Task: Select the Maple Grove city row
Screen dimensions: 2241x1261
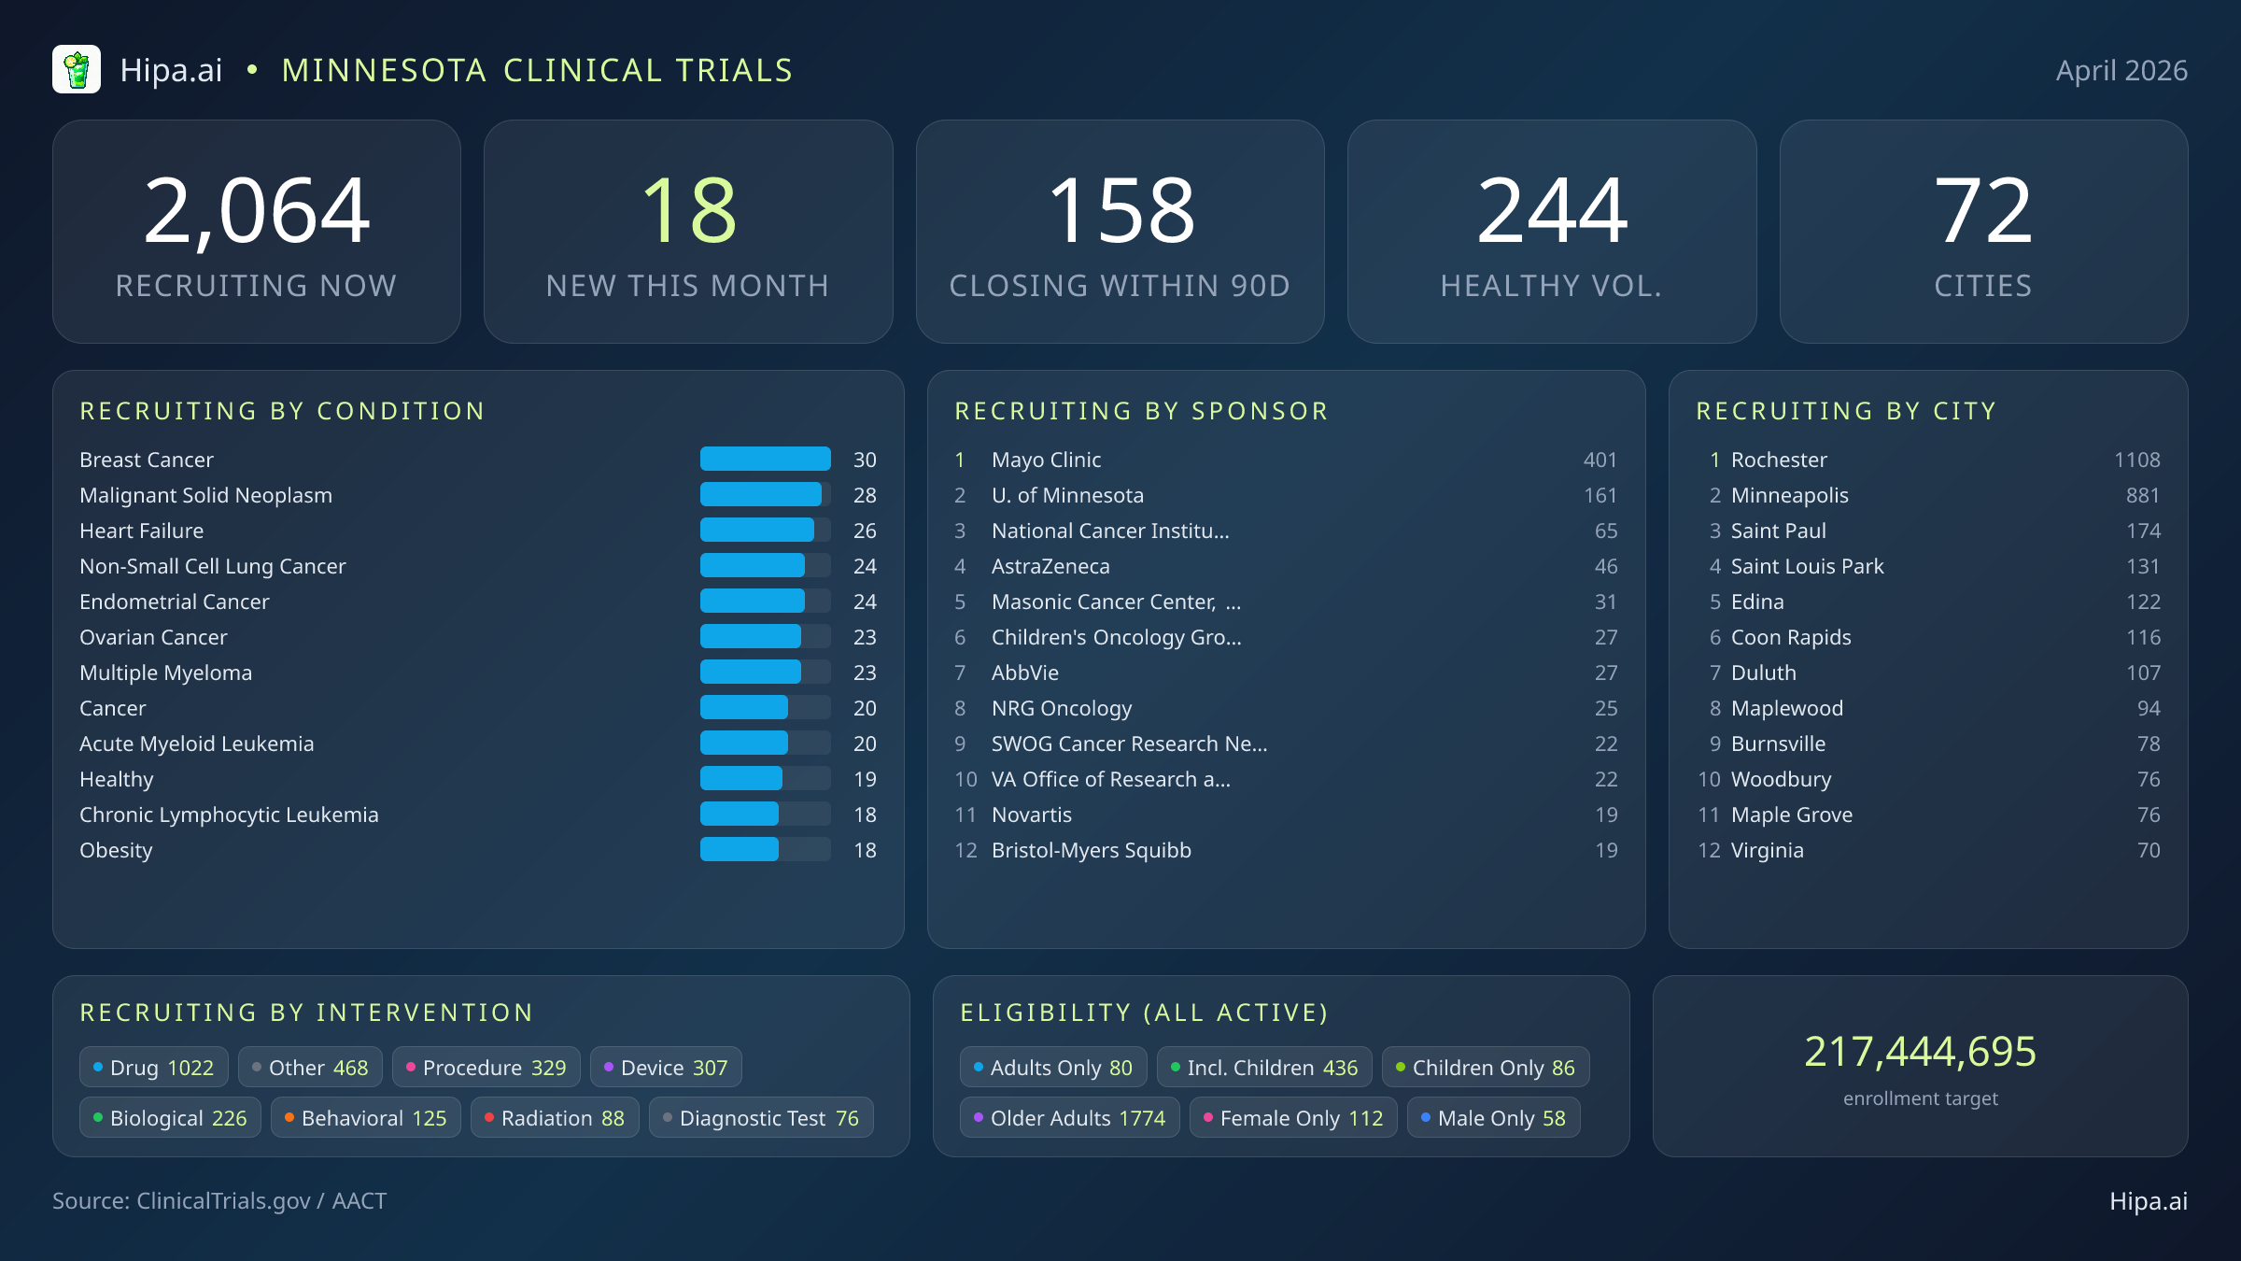Action: click(1928, 815)
